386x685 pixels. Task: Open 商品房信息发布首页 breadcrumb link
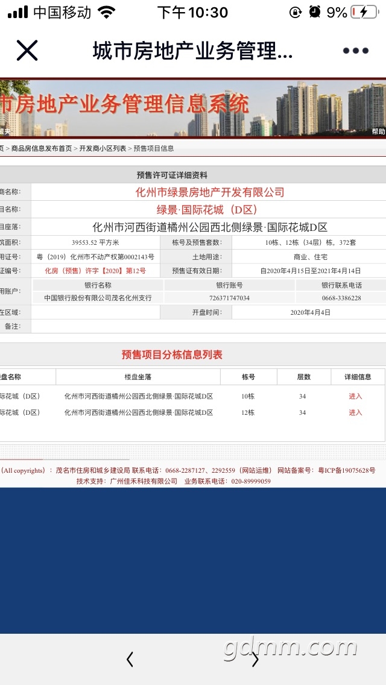(x=42, y=148)
